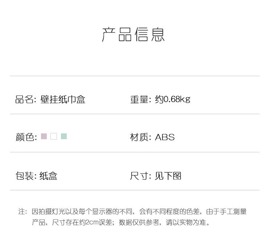The height and width of the screenshot is (232, 272).
Task: Select the 纸盒 packaging value
Action: click(x=49, y=176)
